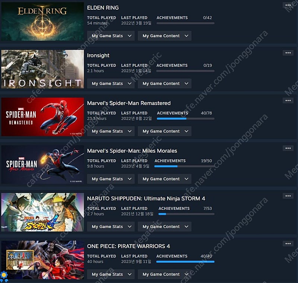Click the Spider-Man Remastered achievements progress bar

[186, 118]
